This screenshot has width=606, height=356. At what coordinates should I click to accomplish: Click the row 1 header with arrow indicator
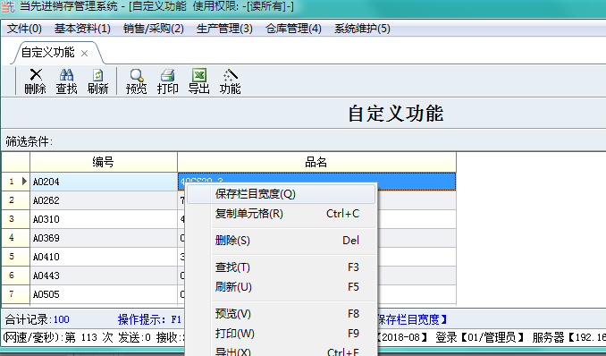point(15,182)
